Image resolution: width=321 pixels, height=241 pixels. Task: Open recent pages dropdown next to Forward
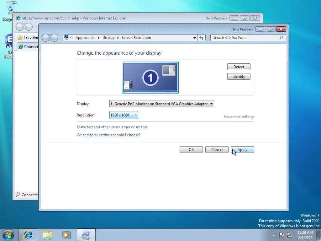click(x=61, y=38)
